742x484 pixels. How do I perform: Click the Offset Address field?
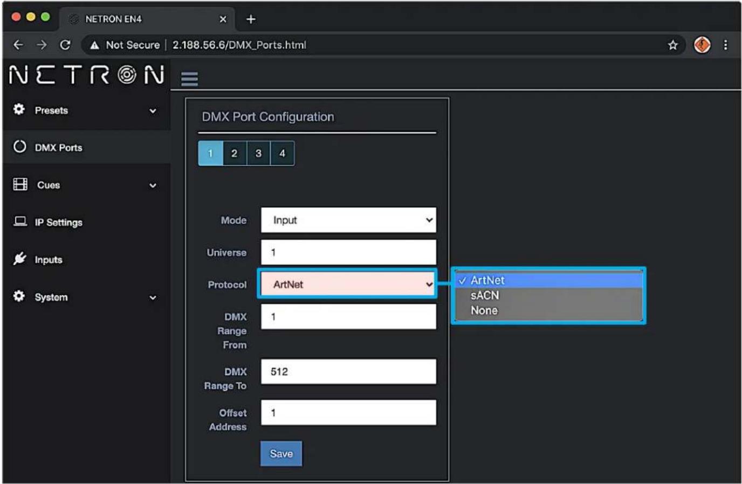(348, 412)
